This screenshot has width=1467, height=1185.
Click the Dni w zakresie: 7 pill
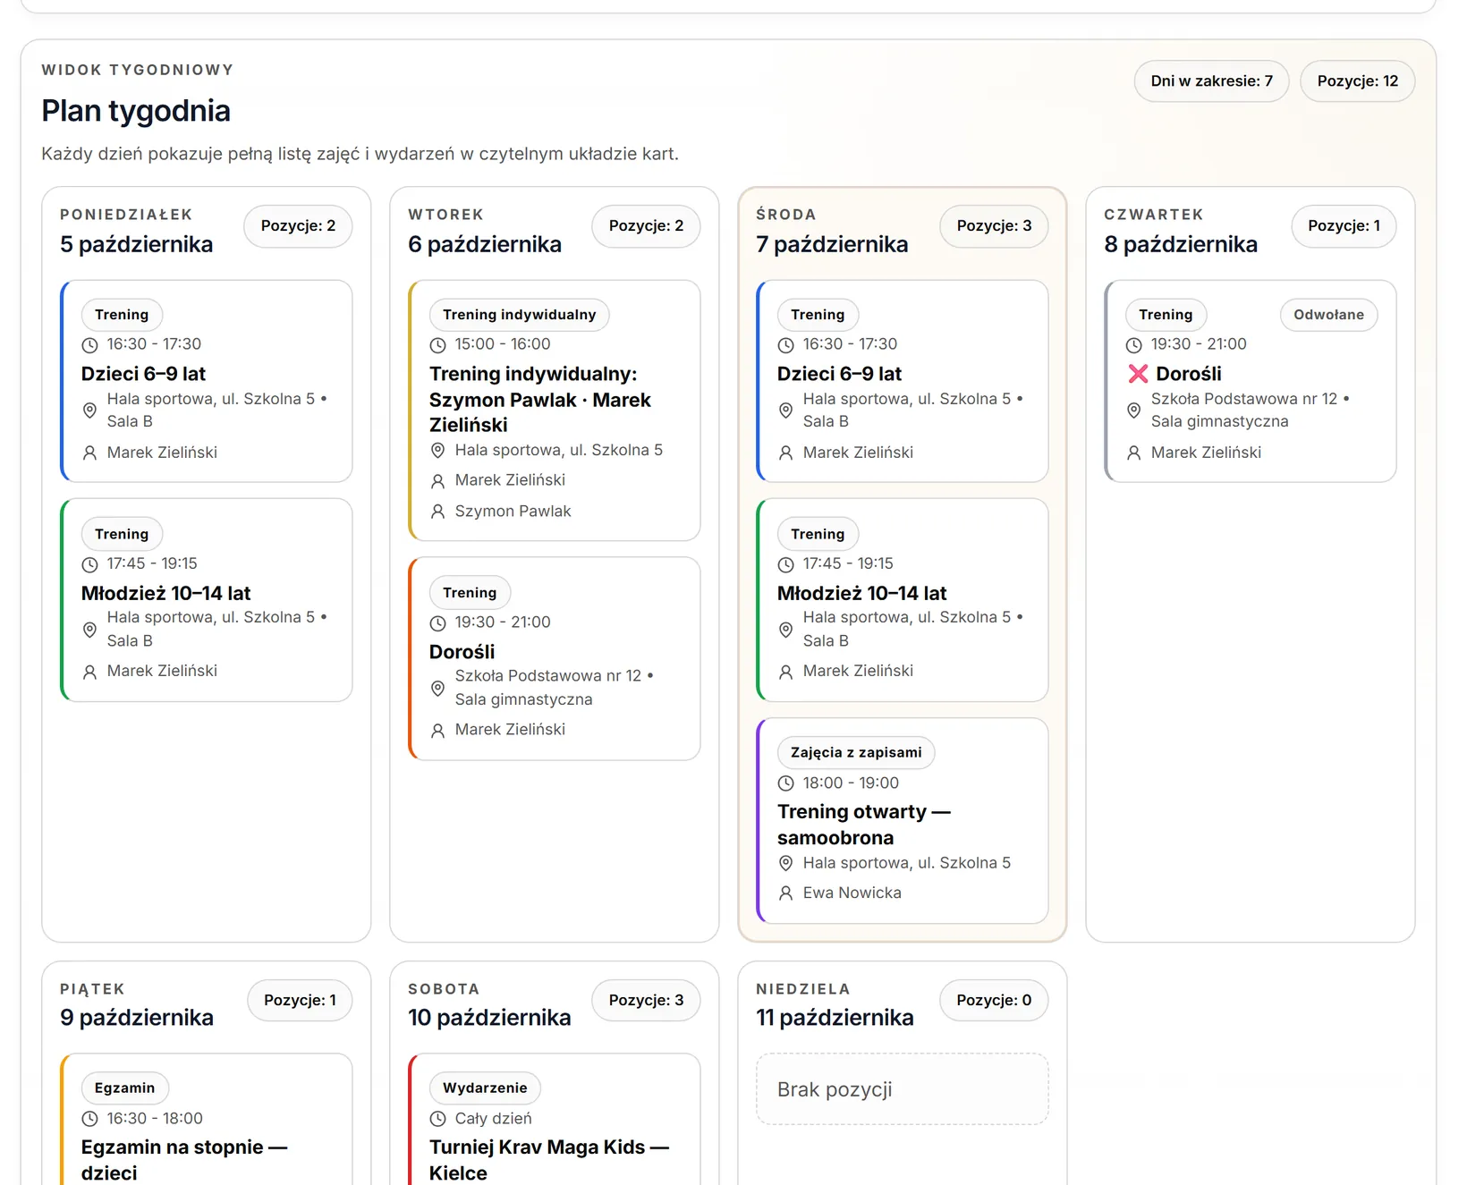click(x=1211, y=81)
